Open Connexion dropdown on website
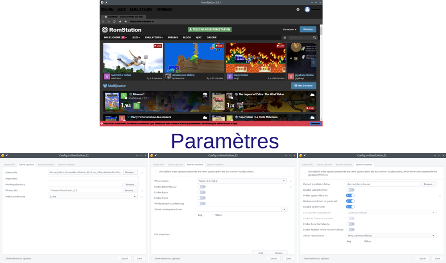The height and width of the screenshot is (263, 446). pos(289,29)
